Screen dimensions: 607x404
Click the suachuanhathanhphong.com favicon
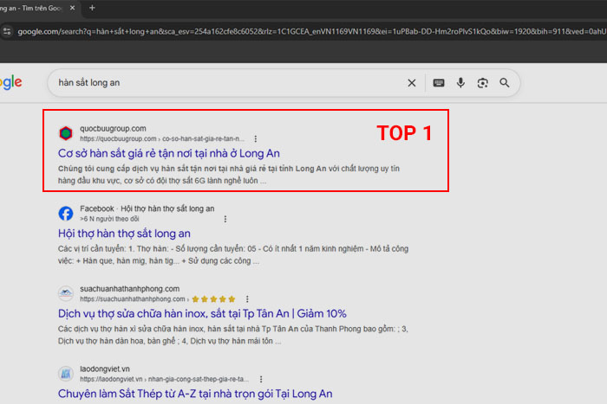pyautogui.click(x=66, y=293)
